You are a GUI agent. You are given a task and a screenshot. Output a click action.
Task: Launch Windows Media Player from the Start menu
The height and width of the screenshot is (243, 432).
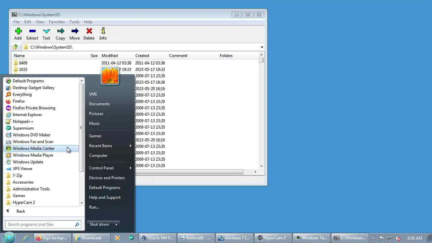pyautogui.click(x=41, y=155)
